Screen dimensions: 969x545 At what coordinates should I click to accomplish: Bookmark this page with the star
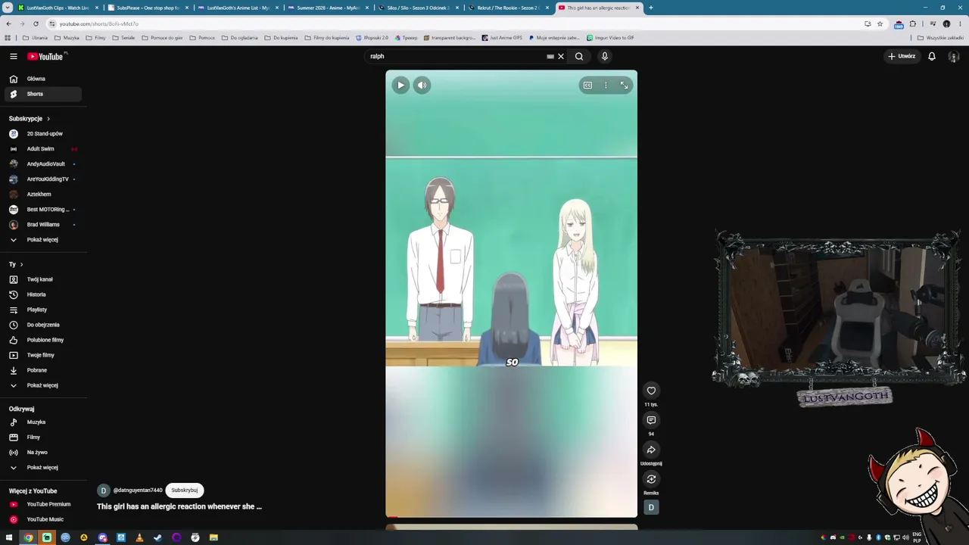(880, 23)
